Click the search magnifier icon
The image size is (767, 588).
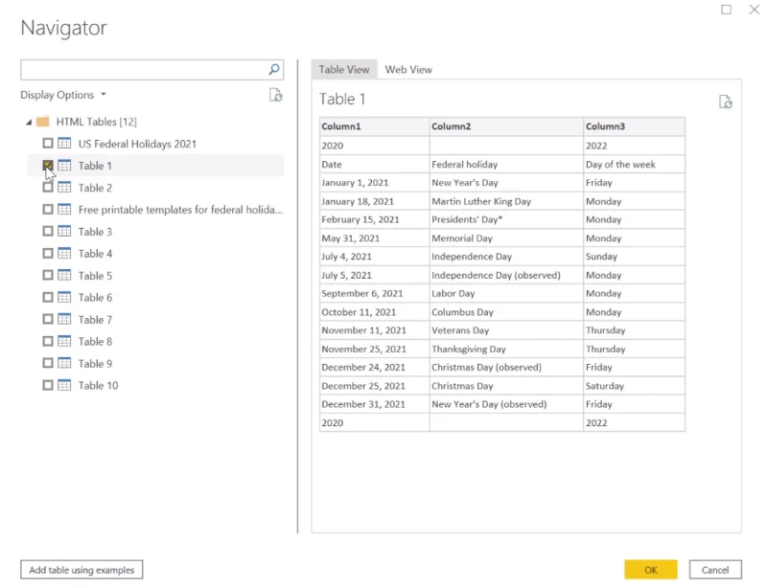click(x=274, y=69)
